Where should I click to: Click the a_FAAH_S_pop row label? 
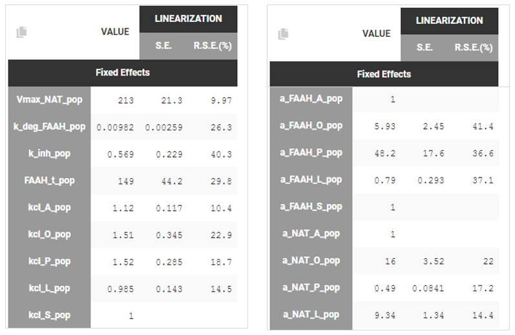tap(311, 207)
